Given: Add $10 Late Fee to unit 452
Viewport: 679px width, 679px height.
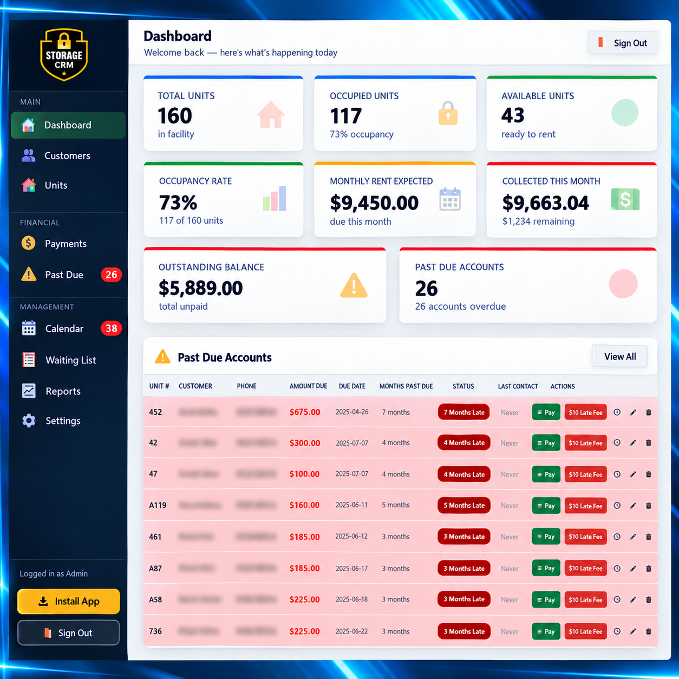Looking at the screenshot, I should coord(585,413).
